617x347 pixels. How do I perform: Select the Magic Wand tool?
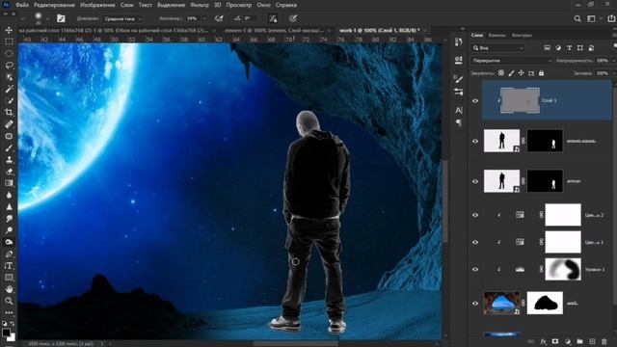(x=9, y=89)
